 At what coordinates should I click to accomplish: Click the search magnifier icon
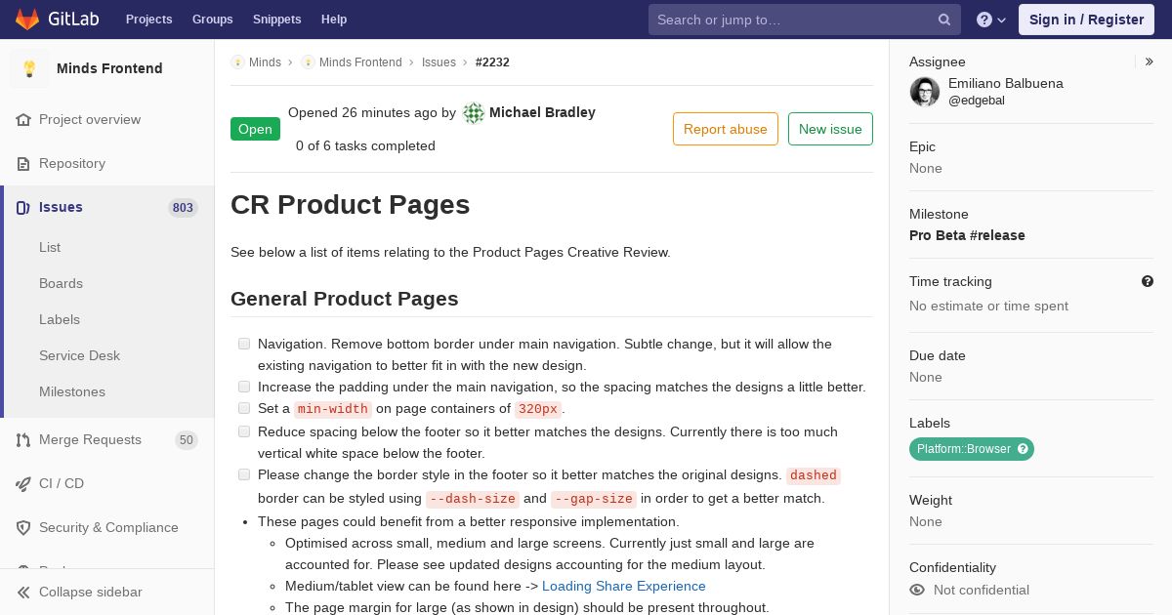[x=944, y=20]
